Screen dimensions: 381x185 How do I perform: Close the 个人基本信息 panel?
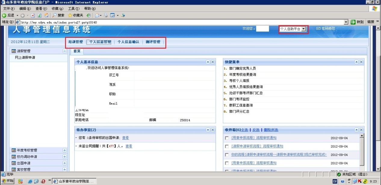tap(212, 62)
